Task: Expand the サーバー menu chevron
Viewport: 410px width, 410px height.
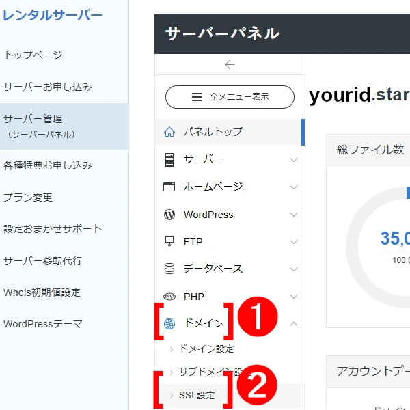Action: (x=294, y=160)
